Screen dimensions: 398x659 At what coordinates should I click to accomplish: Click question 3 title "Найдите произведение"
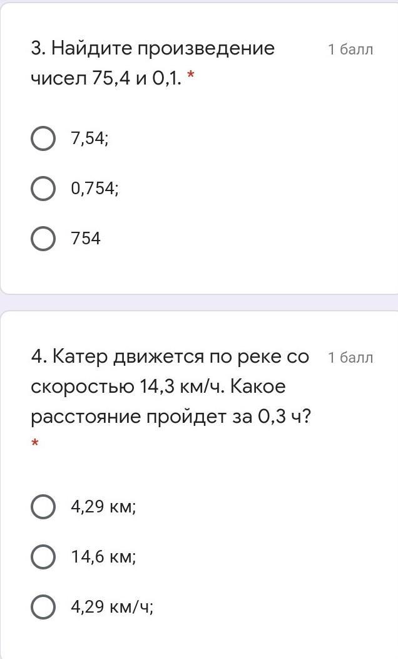[x=153, y=49]
